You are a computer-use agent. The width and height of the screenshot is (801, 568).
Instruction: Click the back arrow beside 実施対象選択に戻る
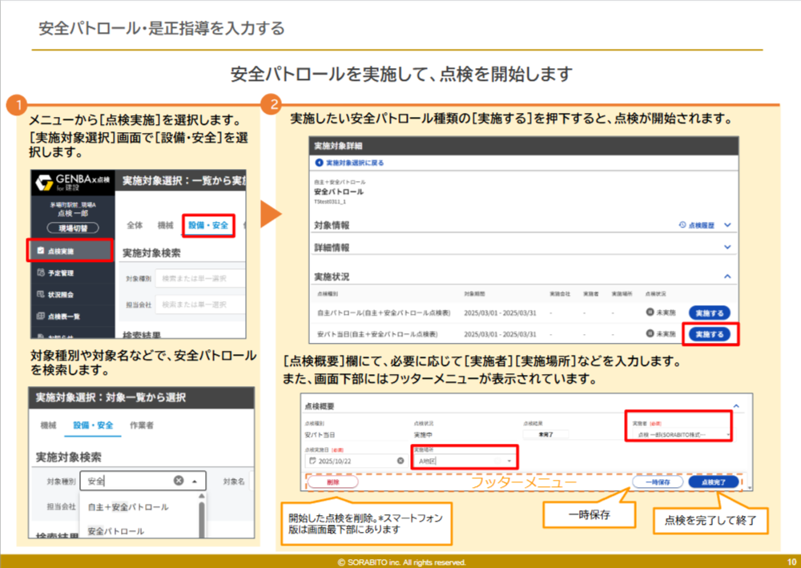320,163
